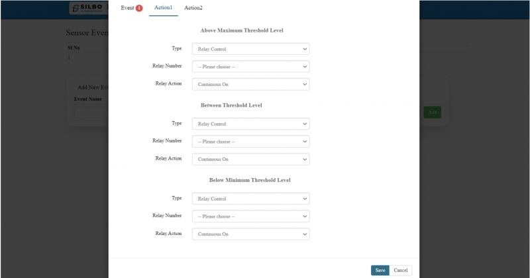Expand Relay Number under Below Minimum Threshold
Screen dimensions: 530x278
[x=250, y=216]
